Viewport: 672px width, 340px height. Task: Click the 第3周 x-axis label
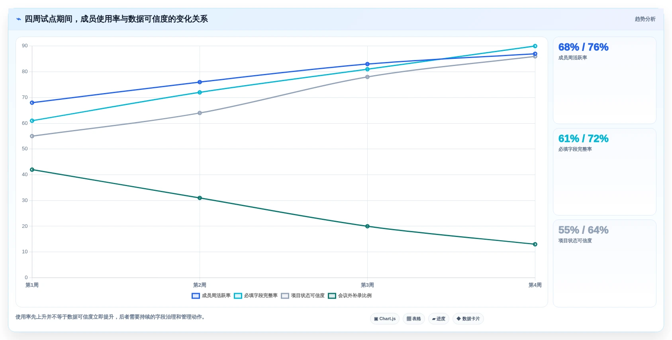pos(367,285)
